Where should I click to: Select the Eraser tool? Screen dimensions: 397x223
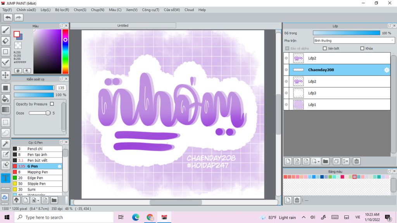[5, 41]
